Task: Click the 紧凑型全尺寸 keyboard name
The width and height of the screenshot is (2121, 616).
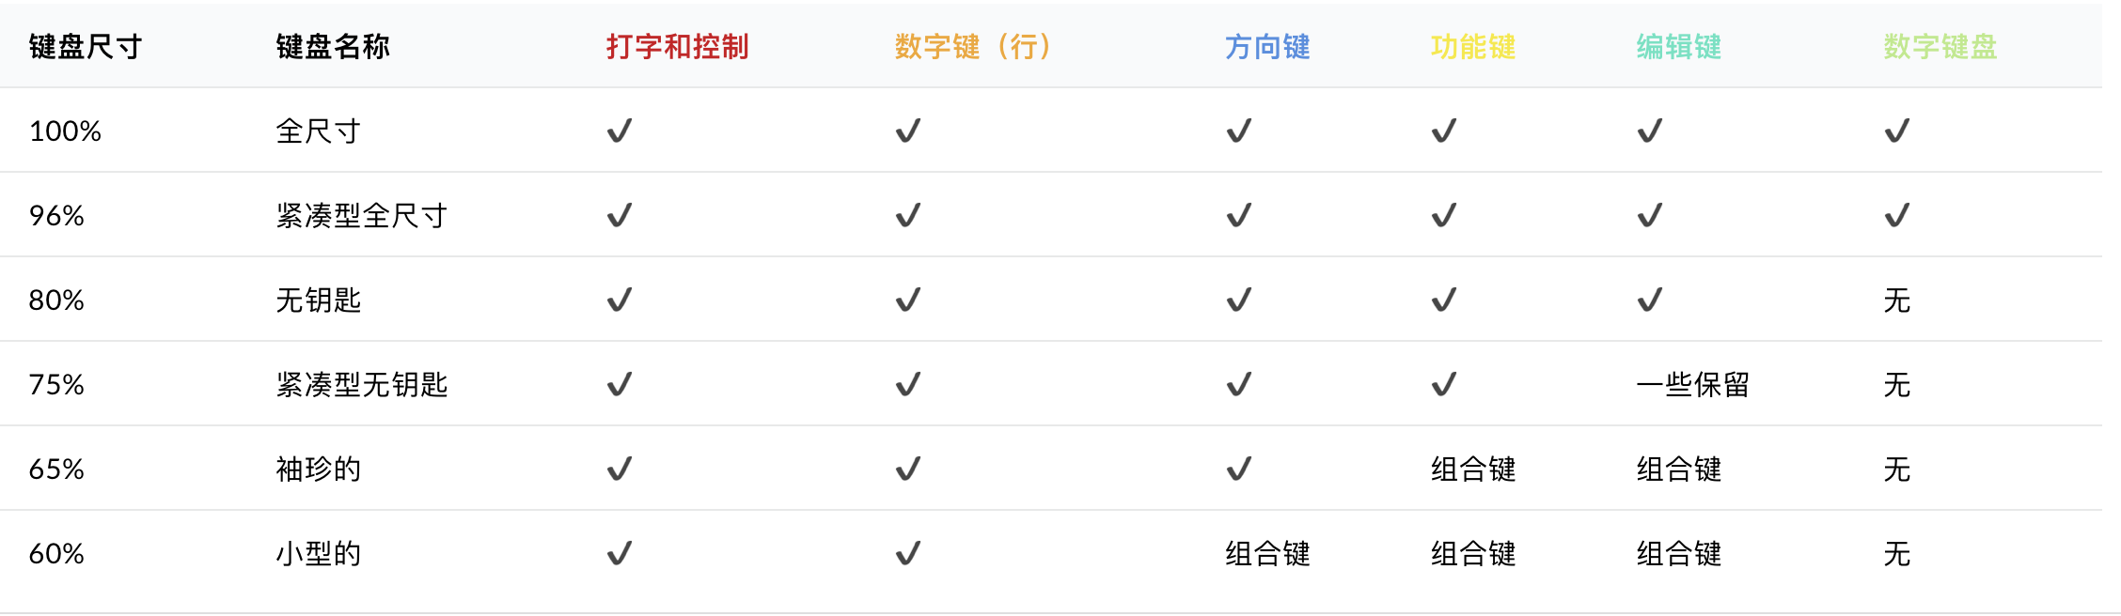Action: pyautogui.click(x=361, y=215)
